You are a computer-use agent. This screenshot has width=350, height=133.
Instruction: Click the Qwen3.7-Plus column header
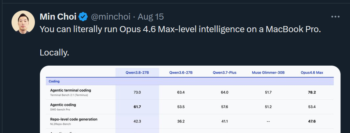(x=225, y=73)
